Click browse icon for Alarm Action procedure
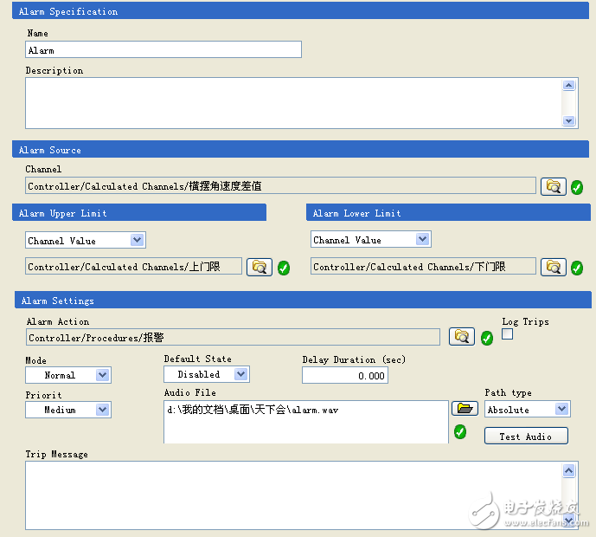Image resolution: width=596 pixels, height=537 pixels. pyautogui.click(x=461, y=337)
